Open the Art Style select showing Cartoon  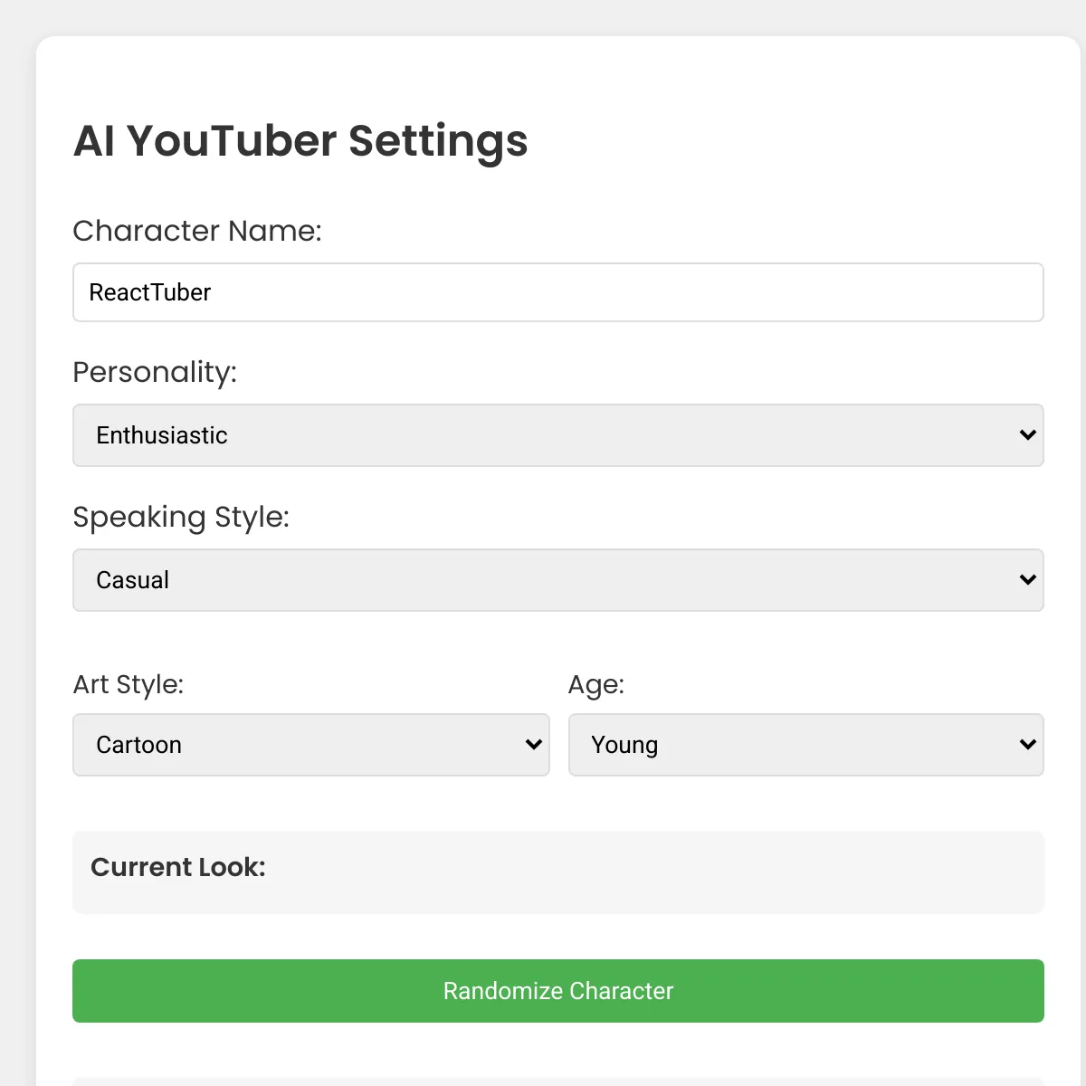pos(311,745)
